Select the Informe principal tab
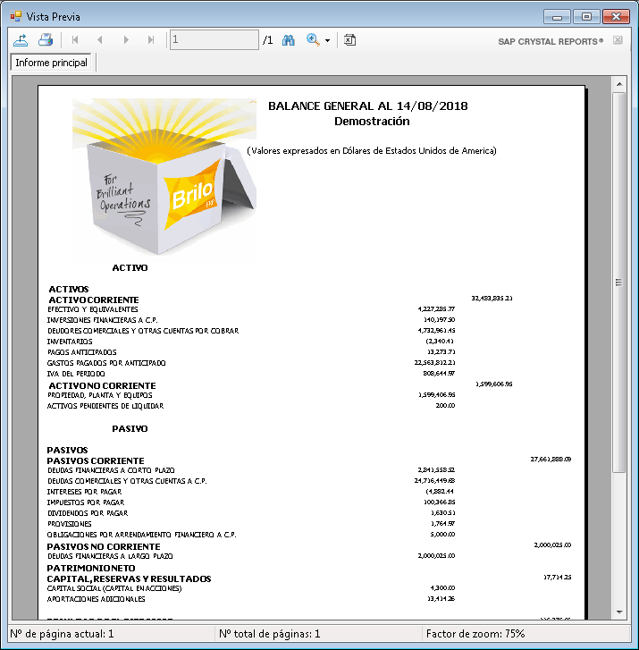The width and height of the screenshot is (639, 650). tap(52, 63)
